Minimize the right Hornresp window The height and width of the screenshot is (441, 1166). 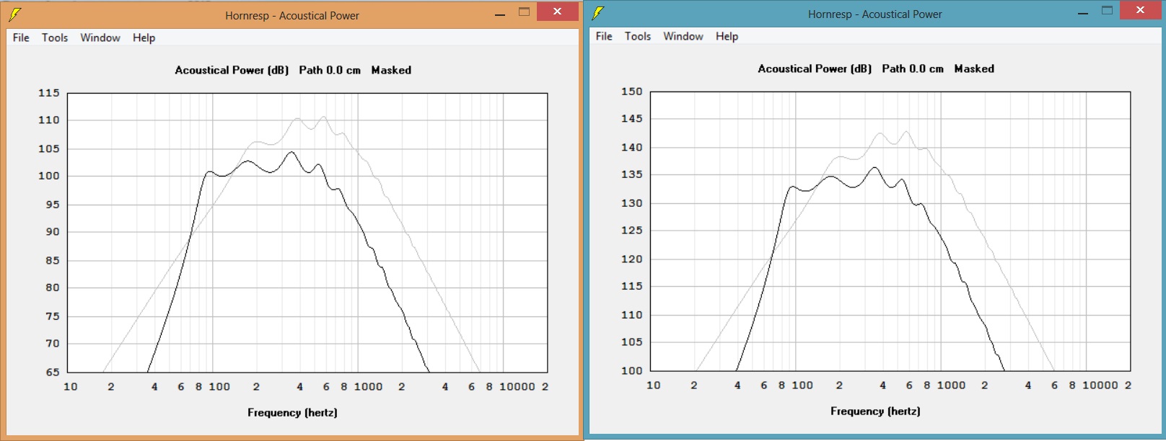1082,12
